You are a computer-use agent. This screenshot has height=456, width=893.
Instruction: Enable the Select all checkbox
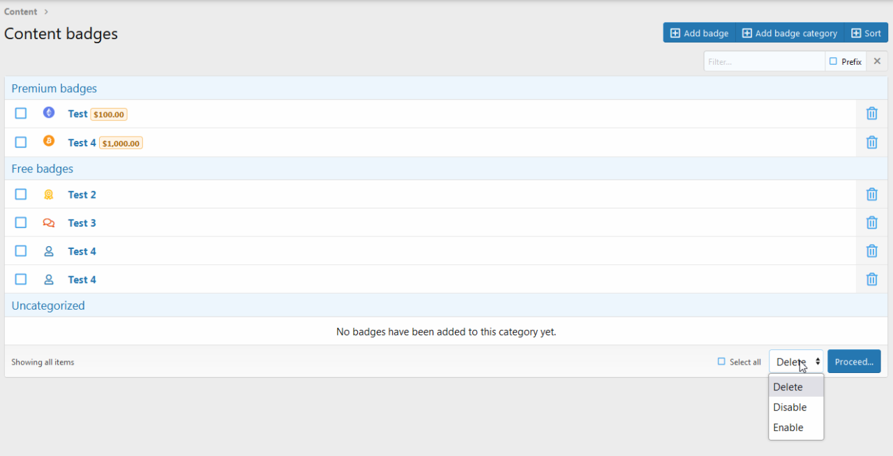tap(721, 361)
